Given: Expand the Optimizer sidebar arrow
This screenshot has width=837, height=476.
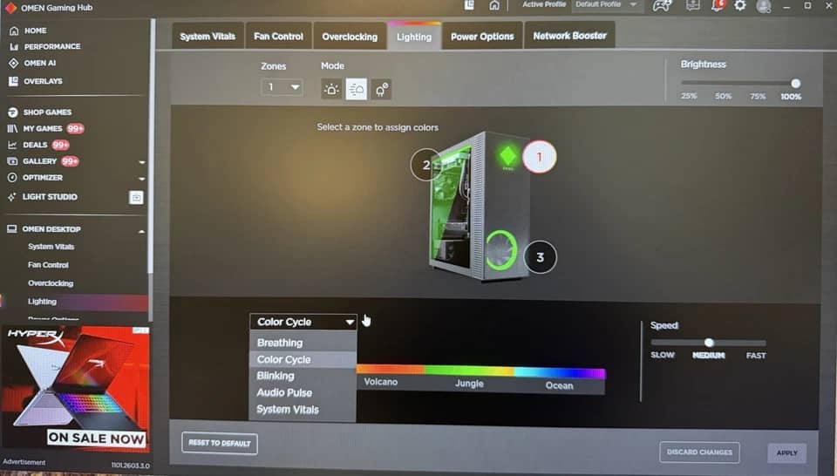Looking at the screenshot, I should pos(141,178).
